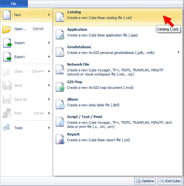Select Import in the File menu

(x=26, y=43)
